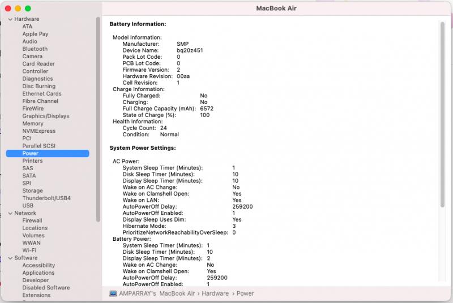
Task: Click the System Power Settings heading
Action: (143, 148)
